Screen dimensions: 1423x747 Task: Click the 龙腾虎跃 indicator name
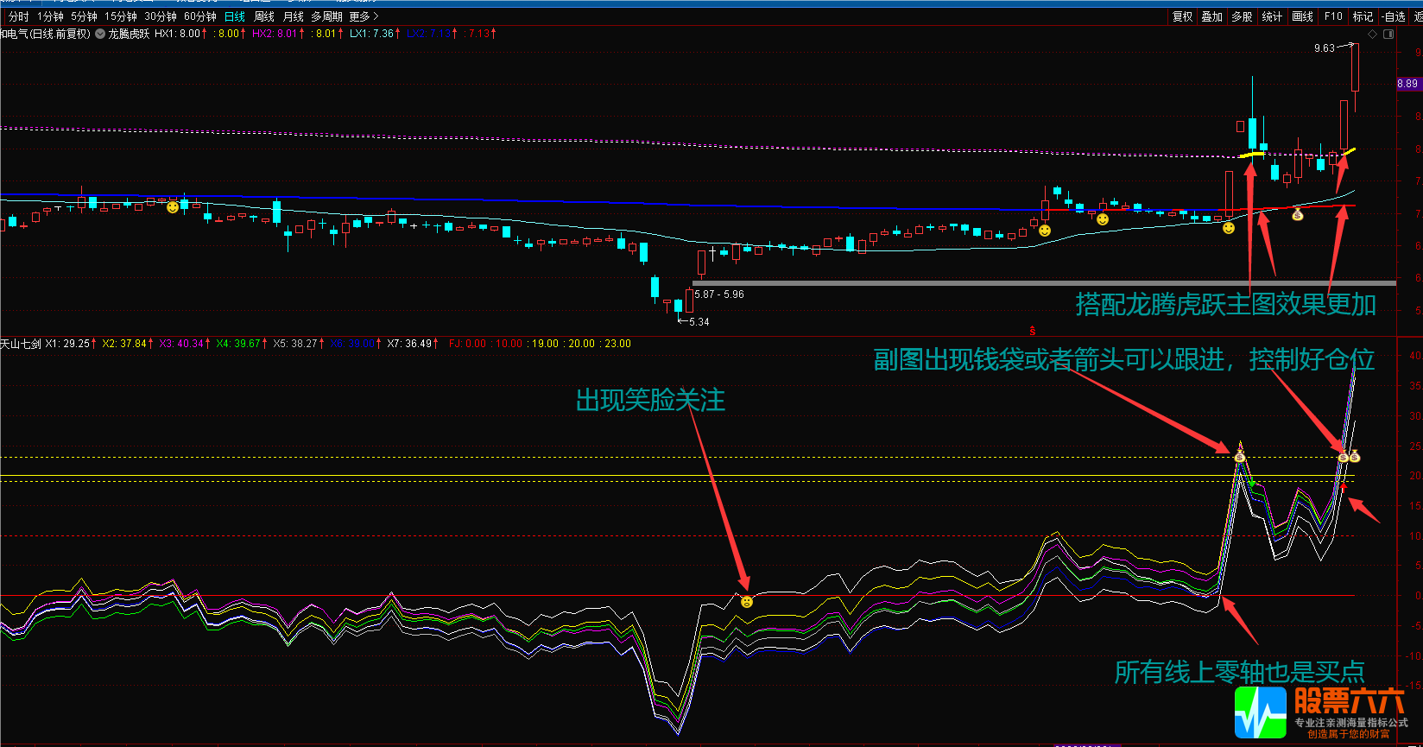click(129, 34)
